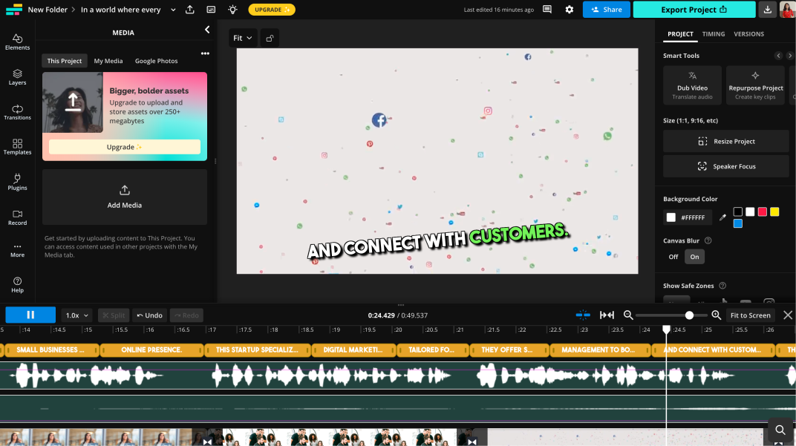
Task: Click the lightbulb tips icon
Action: coord(232,10)
